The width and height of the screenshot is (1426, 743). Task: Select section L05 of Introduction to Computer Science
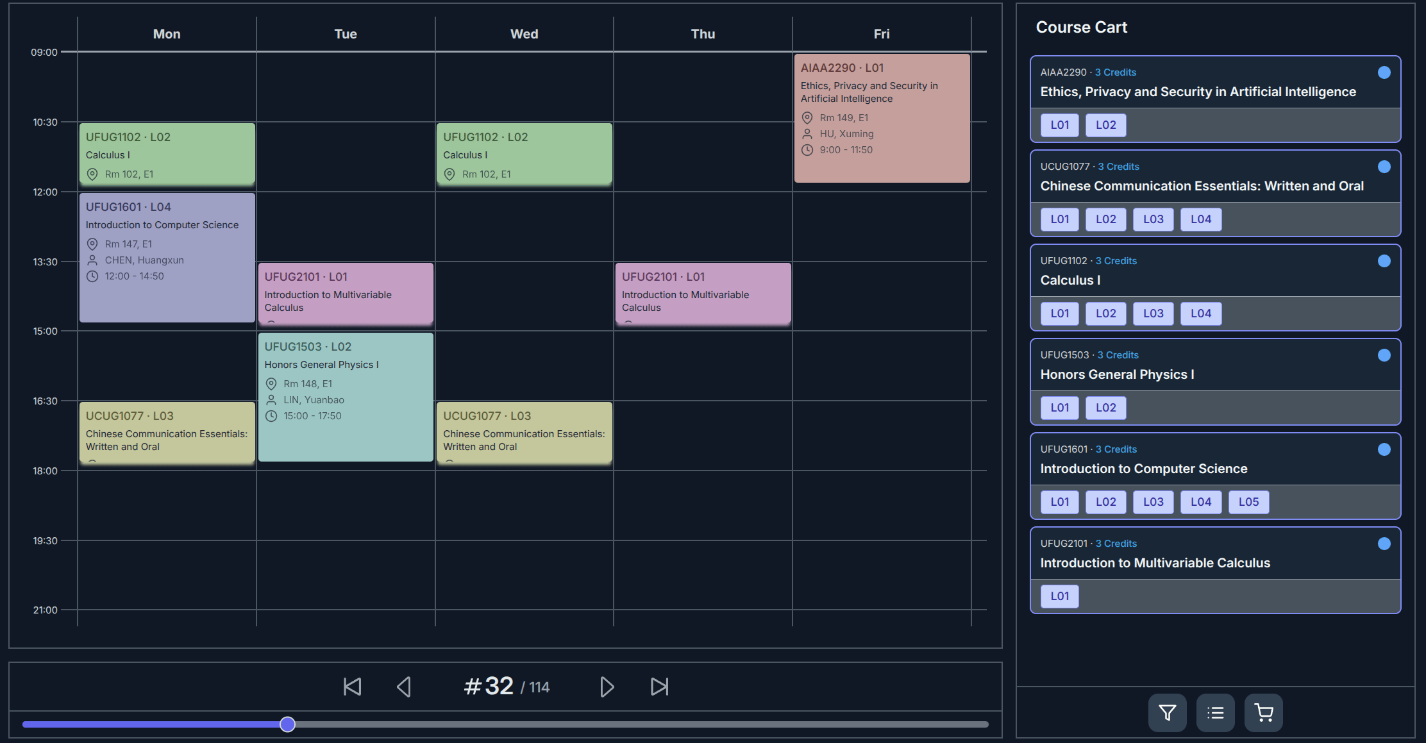(1248, 502)
